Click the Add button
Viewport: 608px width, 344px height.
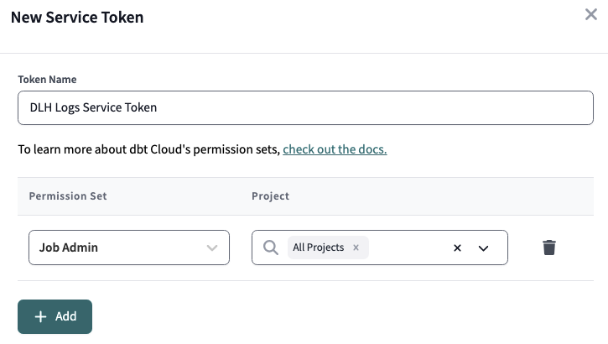click(55, 316)
